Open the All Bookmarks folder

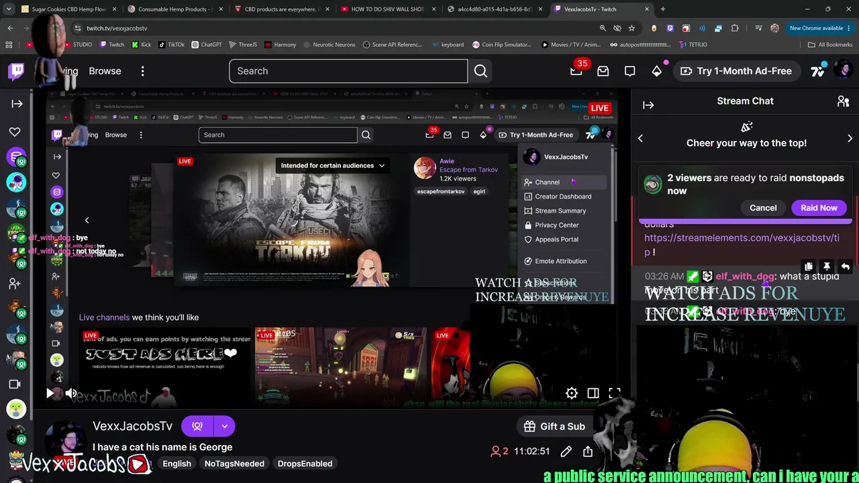[830, 44]
